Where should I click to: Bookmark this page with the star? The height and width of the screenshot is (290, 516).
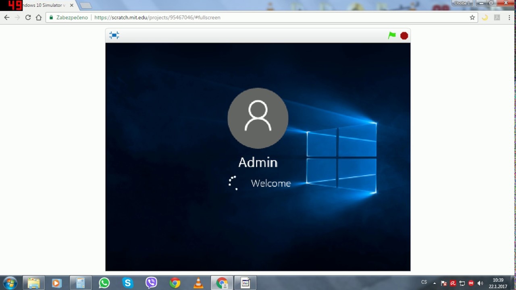pyautogui.click(x=472, y=17)
